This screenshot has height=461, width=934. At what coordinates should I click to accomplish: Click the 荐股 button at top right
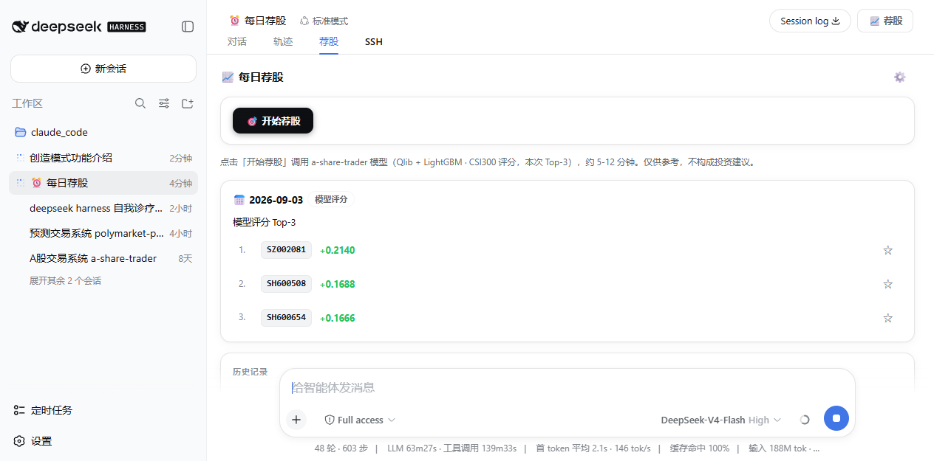[x=885, y=21]
